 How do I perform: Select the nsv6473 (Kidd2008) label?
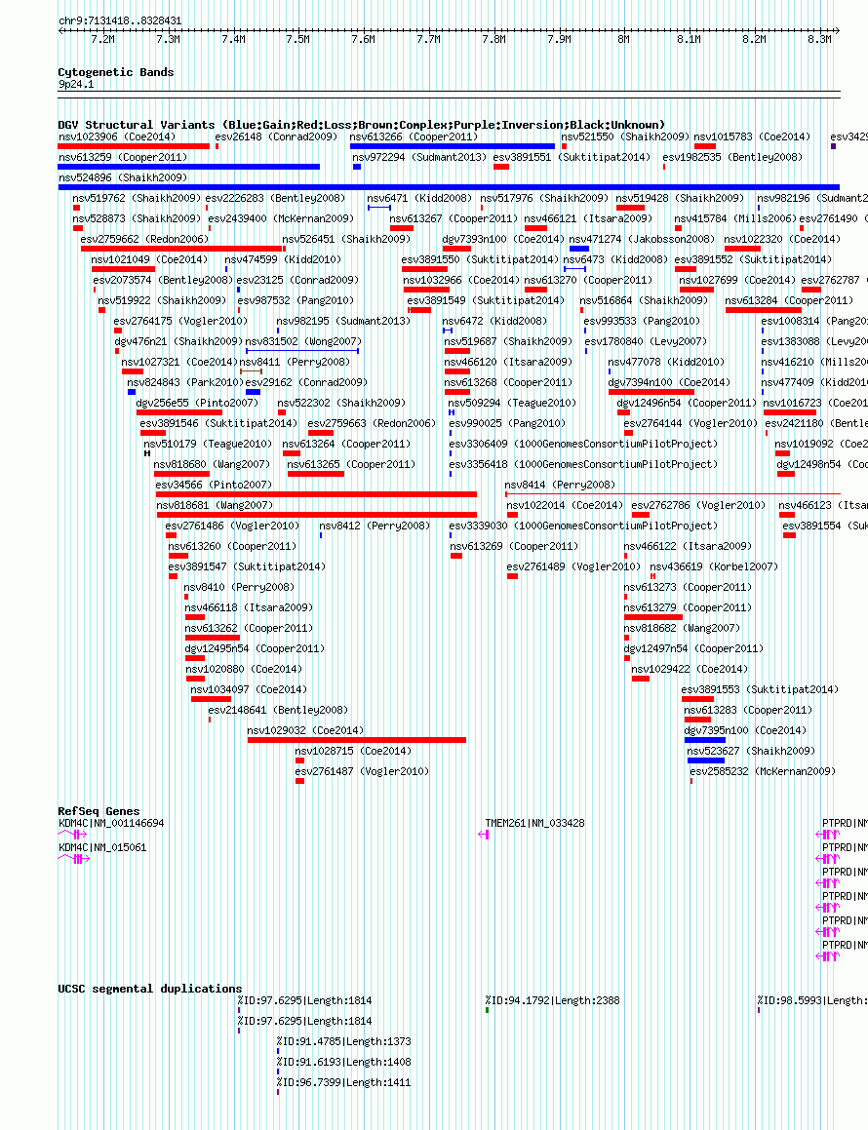pyautogui.click(x=615, y=258)
